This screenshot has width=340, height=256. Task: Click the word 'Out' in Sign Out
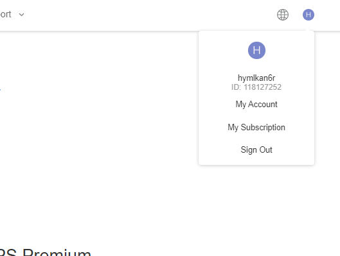[266, 149]
